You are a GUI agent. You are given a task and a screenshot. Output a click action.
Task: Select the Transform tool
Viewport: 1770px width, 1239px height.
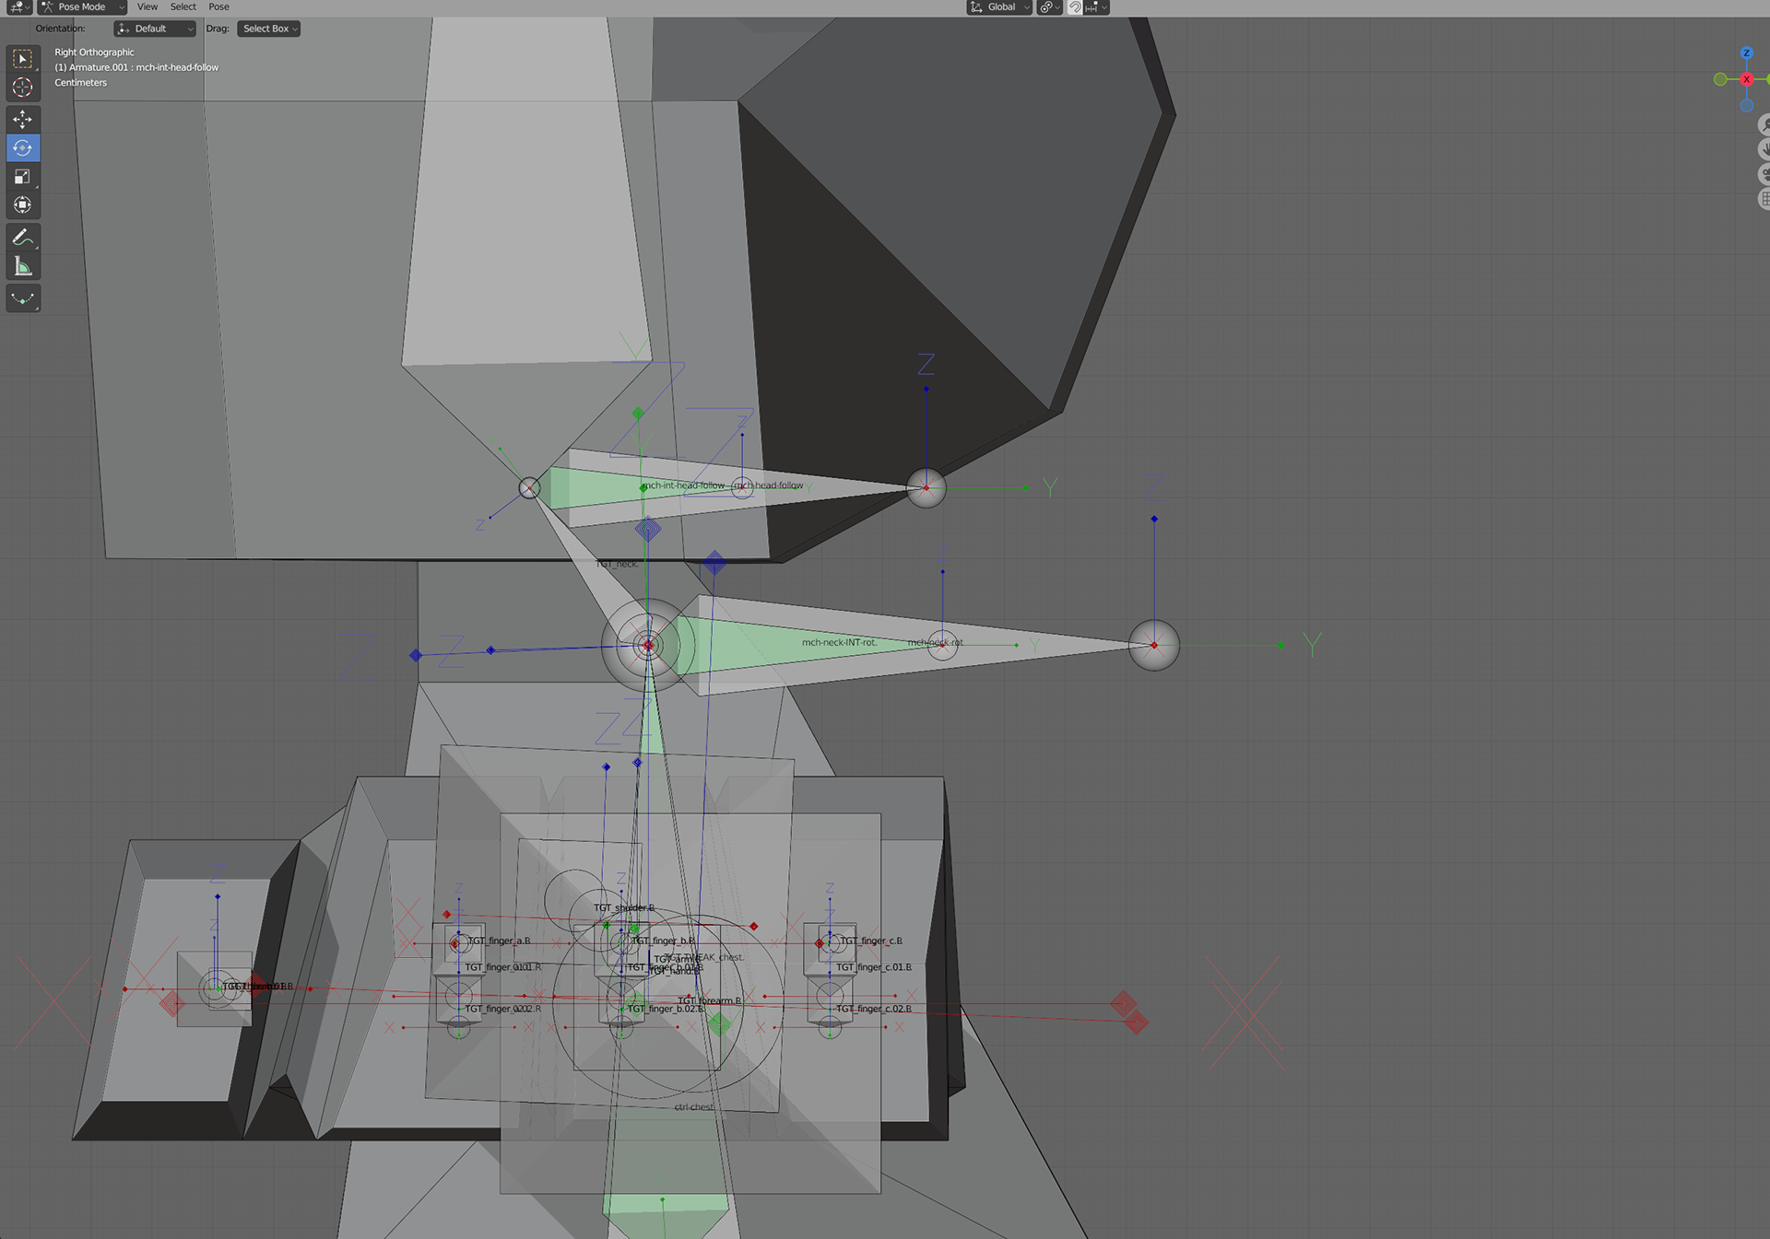(22, 205)
